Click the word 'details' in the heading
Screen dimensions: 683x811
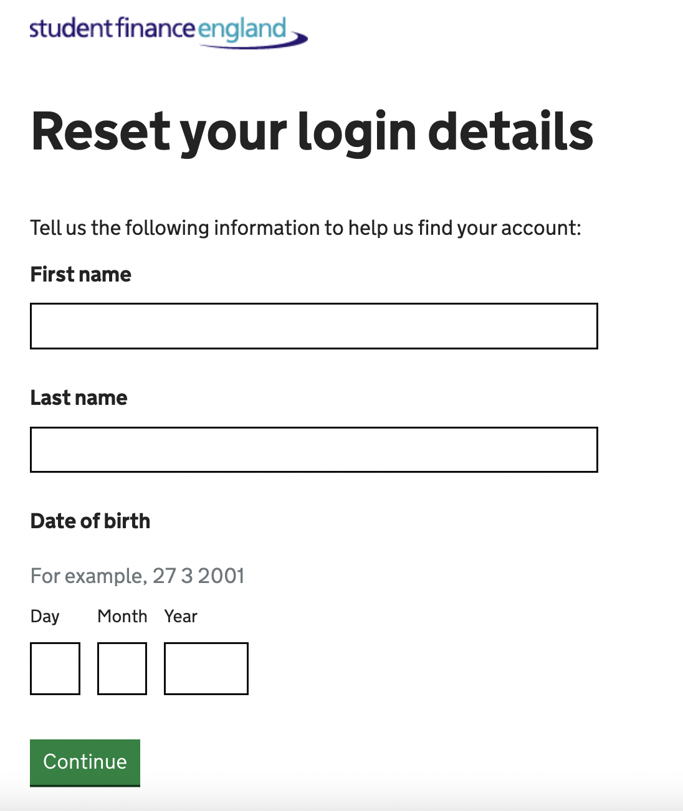pos(511,131)
